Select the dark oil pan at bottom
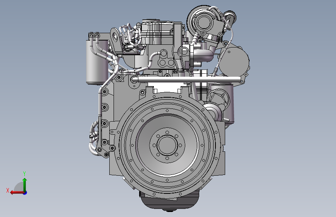Screen dimensions: 336x217 click(x=169, y=201)
